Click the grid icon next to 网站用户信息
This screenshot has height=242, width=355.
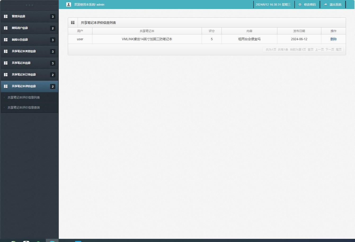click(x=6, y=28)
